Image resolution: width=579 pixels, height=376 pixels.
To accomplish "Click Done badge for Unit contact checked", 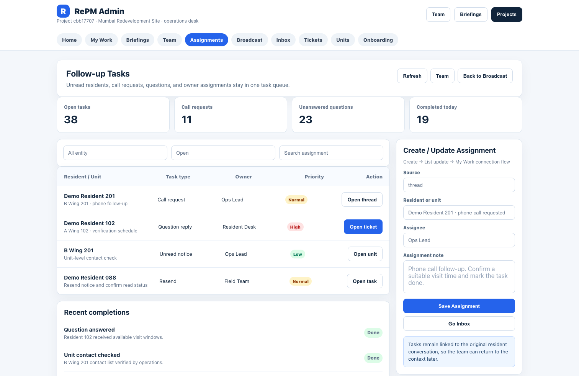I will (373, 358).
